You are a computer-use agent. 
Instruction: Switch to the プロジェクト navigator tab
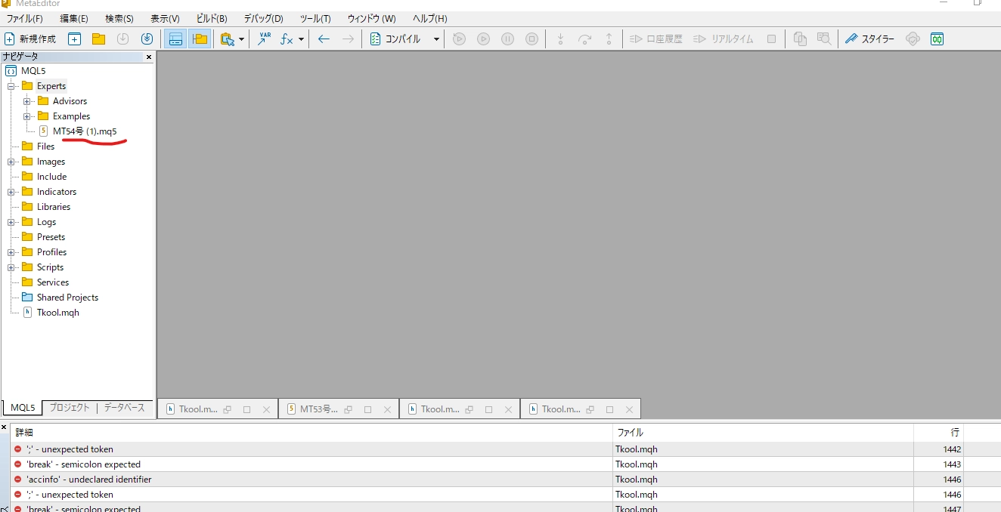70,408
